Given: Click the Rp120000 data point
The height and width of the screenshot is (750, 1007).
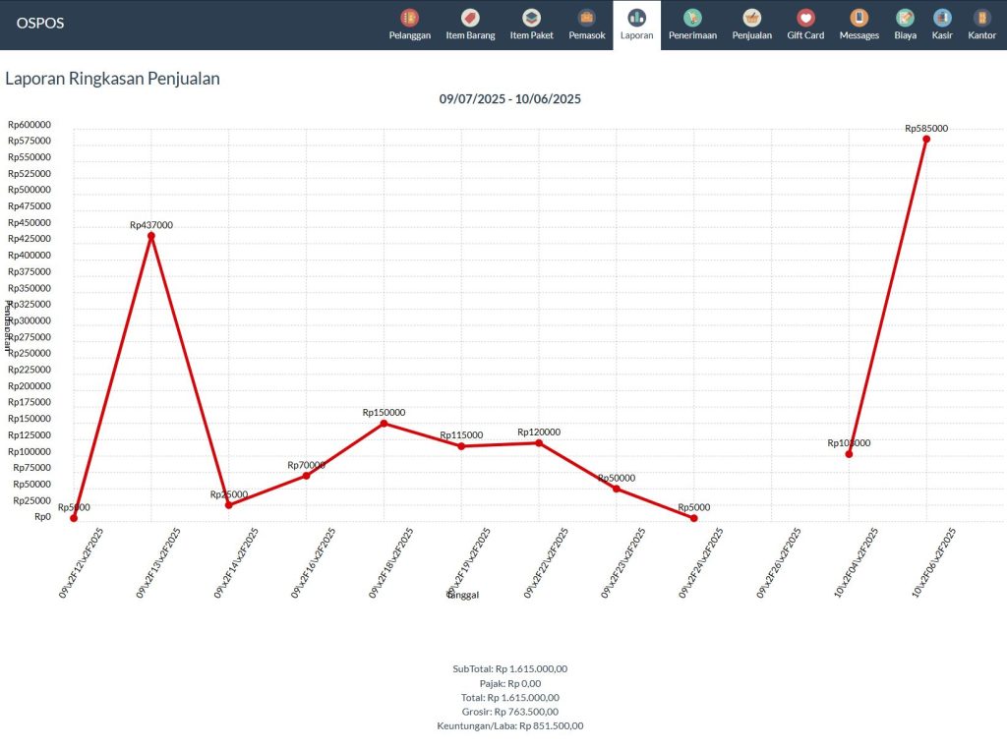Looking at the screenshot, I should click(x=539, y=443).
